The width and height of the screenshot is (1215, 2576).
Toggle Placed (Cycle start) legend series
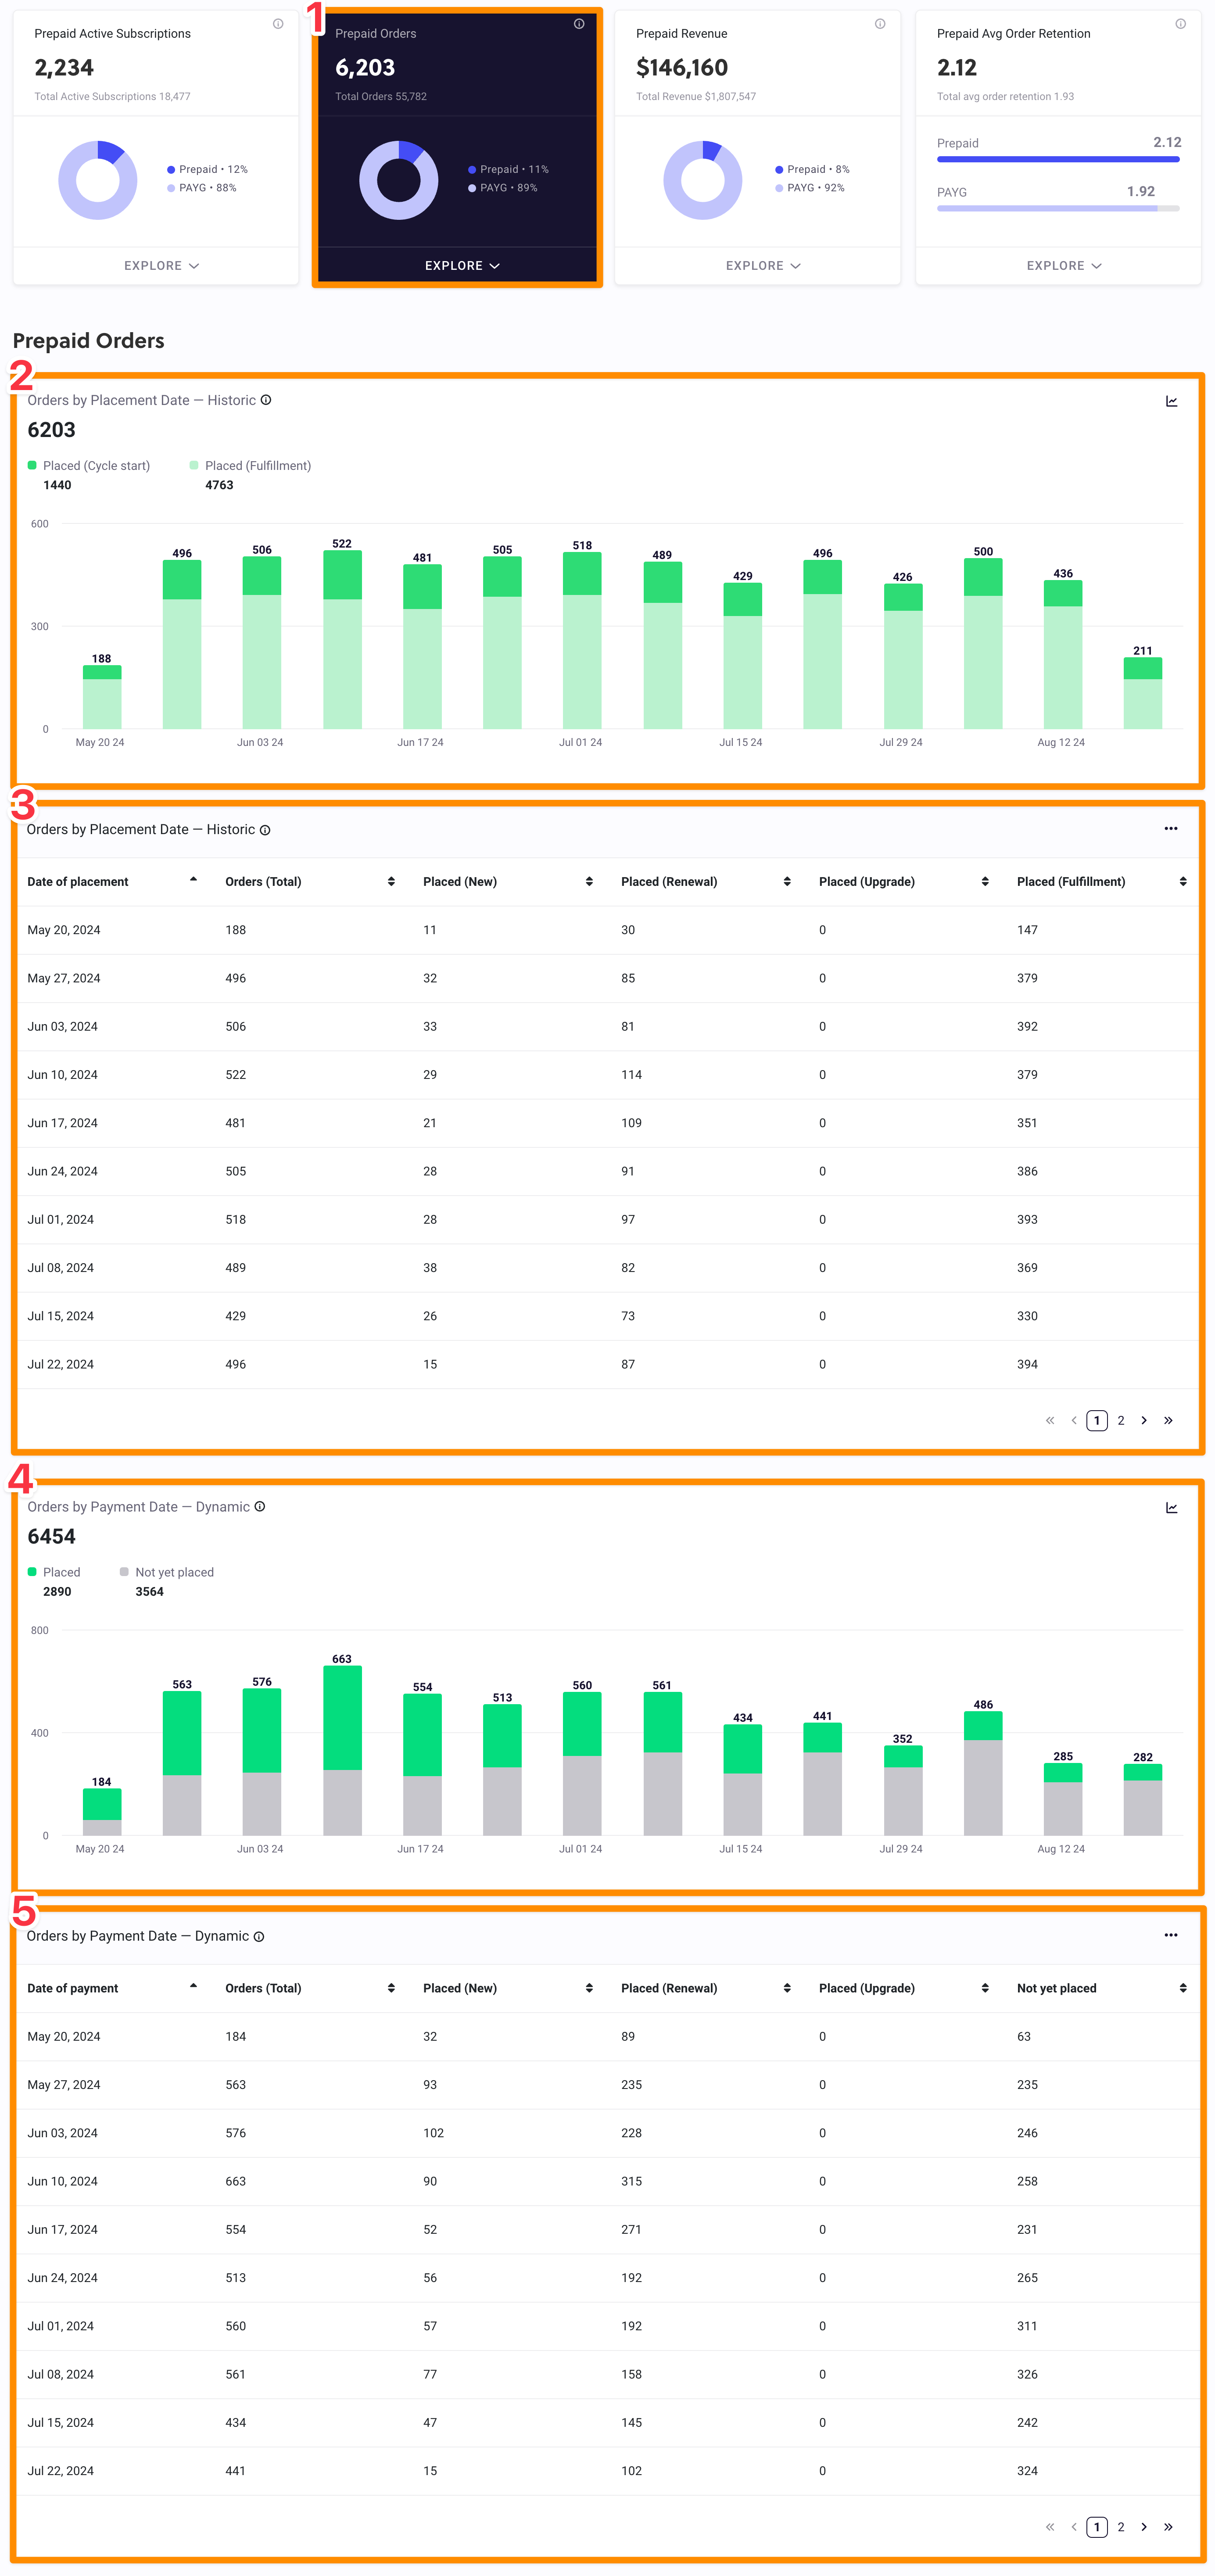[89, 466]
